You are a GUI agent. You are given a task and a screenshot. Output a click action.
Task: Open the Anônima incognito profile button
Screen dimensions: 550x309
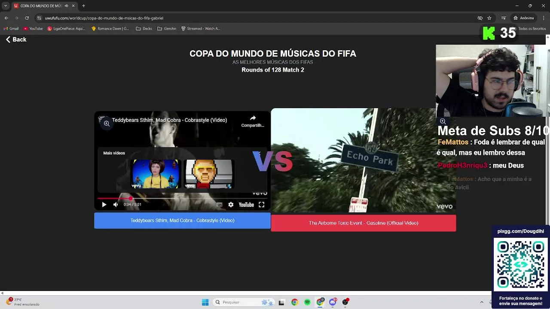click(524, 18)
